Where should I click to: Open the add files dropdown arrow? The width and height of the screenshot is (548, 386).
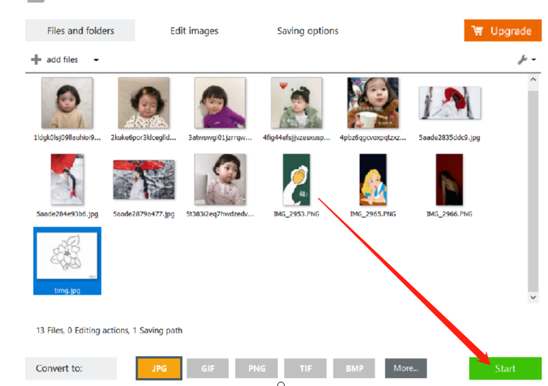click(96, 60)
